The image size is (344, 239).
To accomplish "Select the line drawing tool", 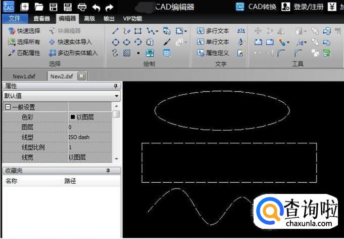I will click(x=115, y=31).
